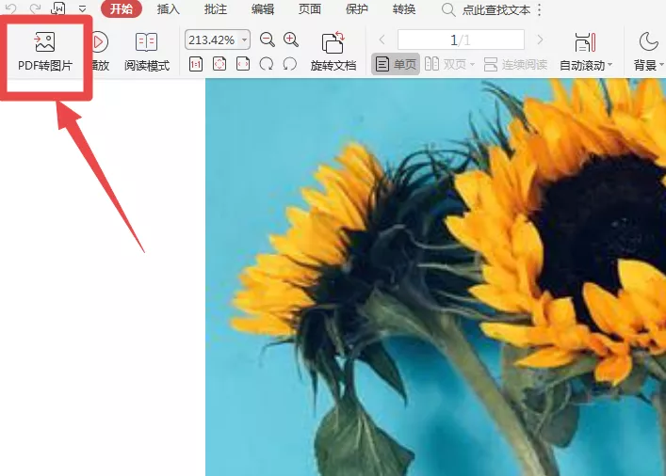Open 阅读模式 reading mode

(x=147, y=52)
